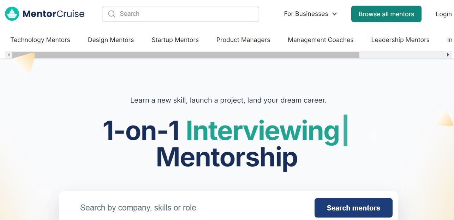
Task: Click the left scroll arrow of category bar
Action: pyautogui.click(x=9, y=55)
